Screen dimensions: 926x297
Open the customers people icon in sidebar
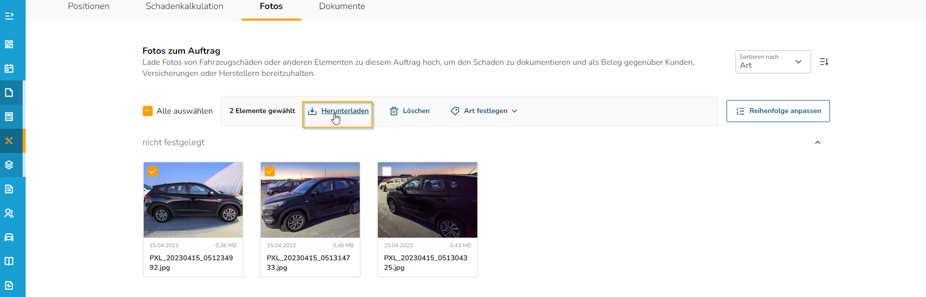click(9, 213)
